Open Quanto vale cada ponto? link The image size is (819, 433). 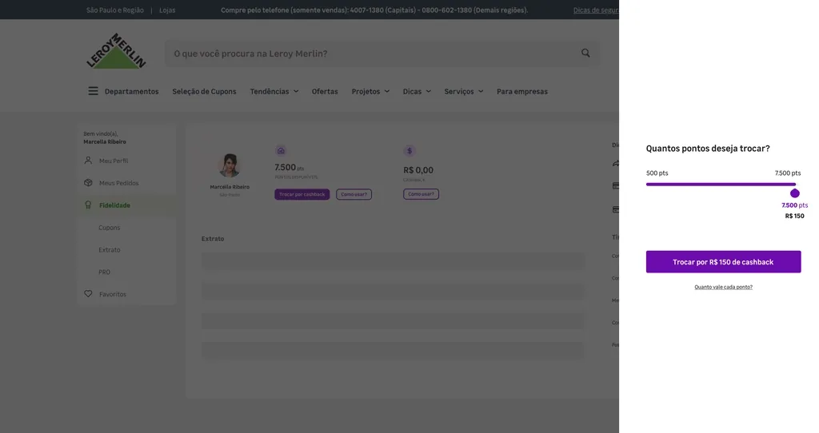723,287
